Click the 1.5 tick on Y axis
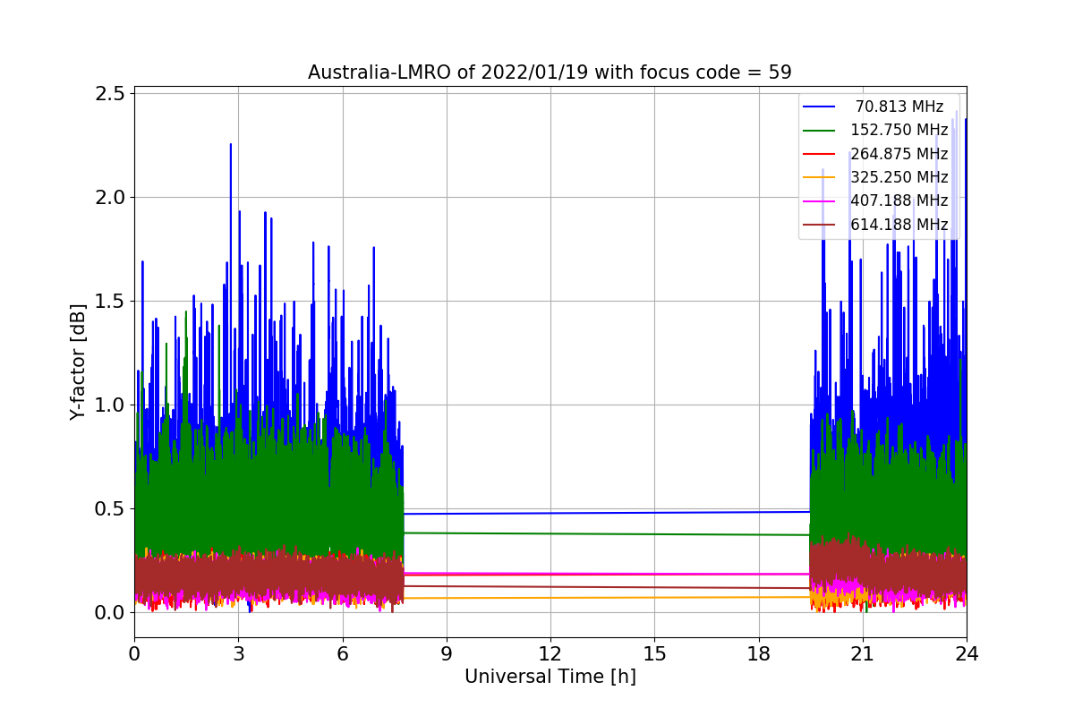 (110, 301)
